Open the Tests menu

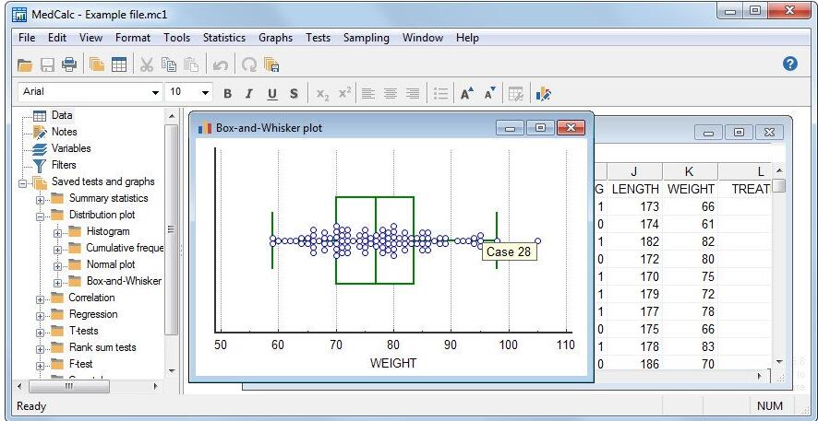point(318,38)
